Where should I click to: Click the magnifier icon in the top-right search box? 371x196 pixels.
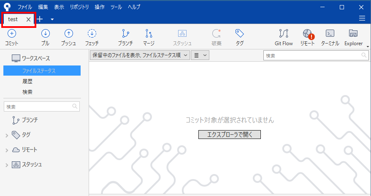[364, 55]
